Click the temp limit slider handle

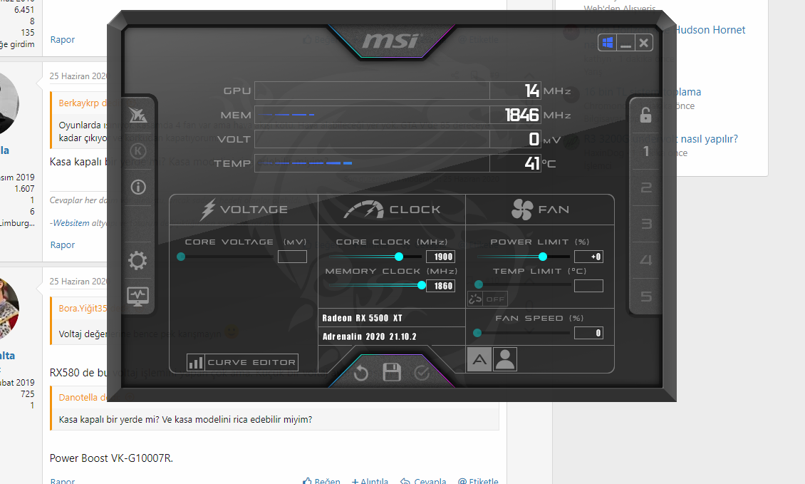tap(479, 284)
